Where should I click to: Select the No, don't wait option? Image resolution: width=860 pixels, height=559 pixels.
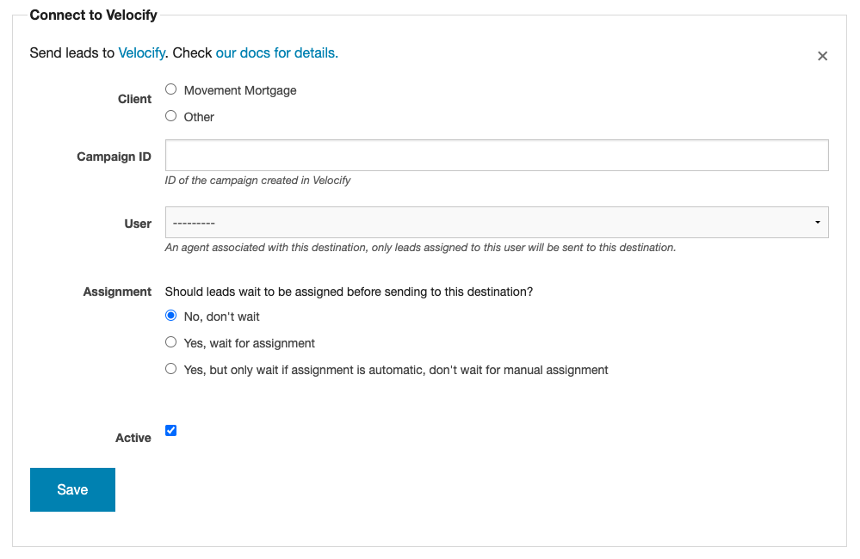pyautogui.click(x=171, y=316)
